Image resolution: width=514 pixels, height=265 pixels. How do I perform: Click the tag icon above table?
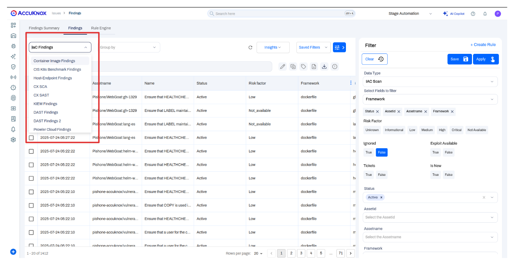(x=304, y=66)
